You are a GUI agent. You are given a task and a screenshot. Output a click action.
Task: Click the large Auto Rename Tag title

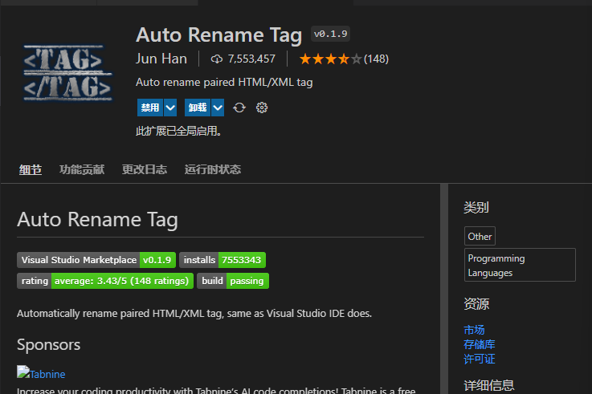pos(219,35)
